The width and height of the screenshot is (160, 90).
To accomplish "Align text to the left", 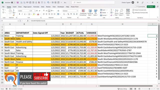I will [44, 14].
